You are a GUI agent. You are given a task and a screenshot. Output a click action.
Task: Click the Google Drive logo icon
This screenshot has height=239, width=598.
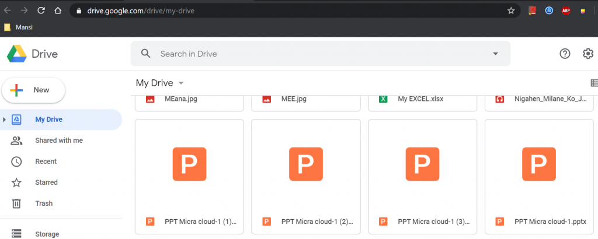(17, 54)
